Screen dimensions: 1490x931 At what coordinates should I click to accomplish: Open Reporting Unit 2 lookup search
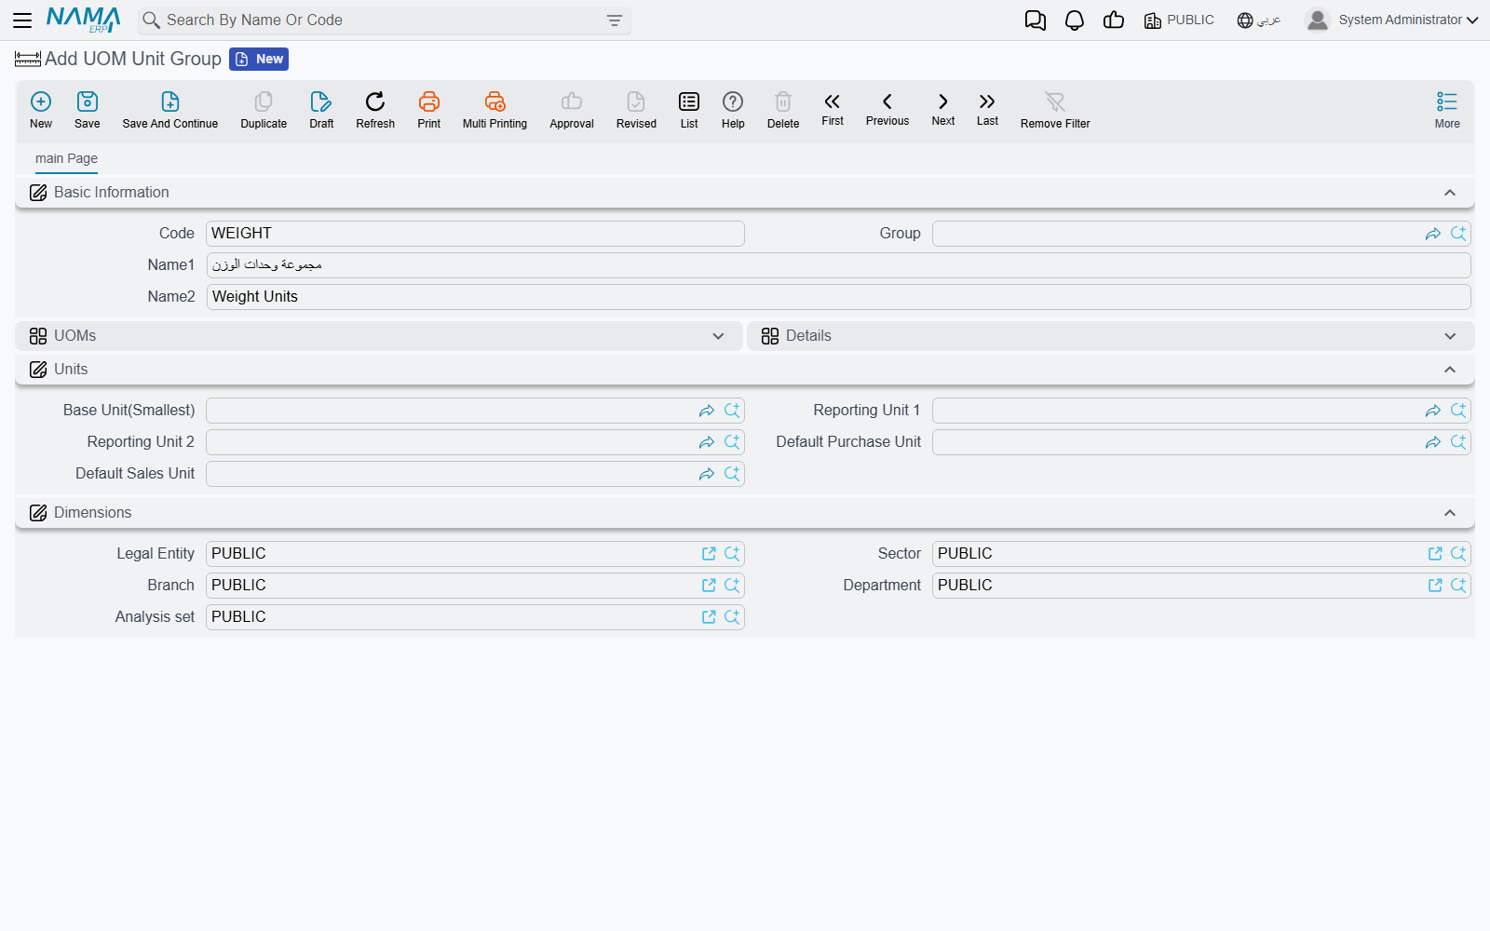click(x=732, y=442)
